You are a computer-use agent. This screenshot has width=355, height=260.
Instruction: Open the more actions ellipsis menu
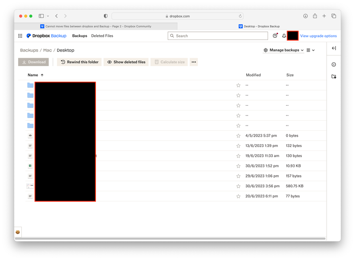point(193,62)
